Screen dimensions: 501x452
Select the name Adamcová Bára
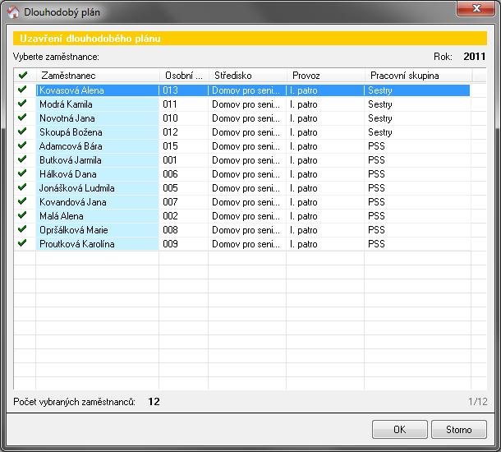tap(71, 146)
